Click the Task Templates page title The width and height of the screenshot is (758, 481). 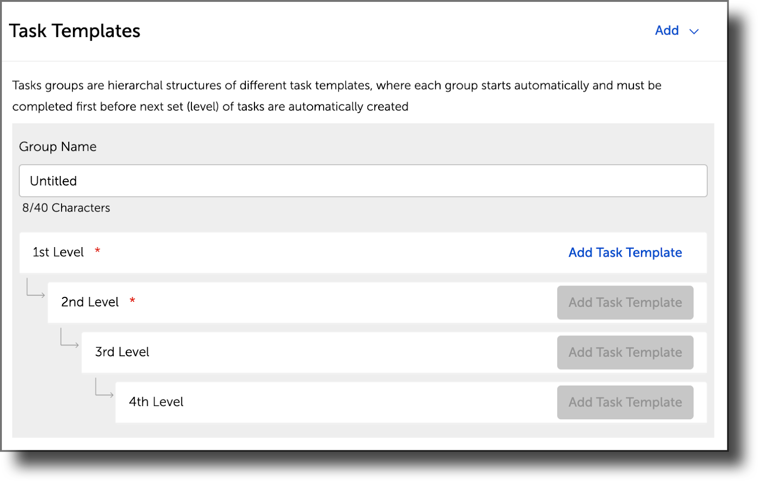75,30
